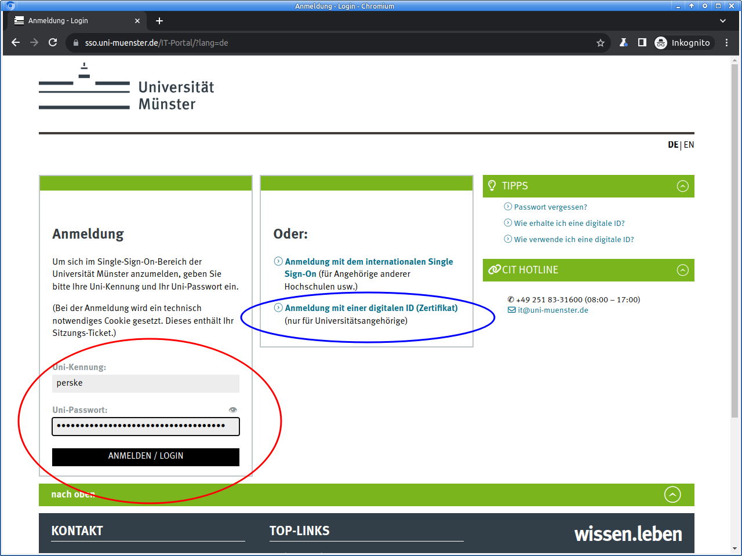Bookmark this page with star icon
Image resolution: width=742 pixels, height=556 pixels.
[x=601, y=43]
